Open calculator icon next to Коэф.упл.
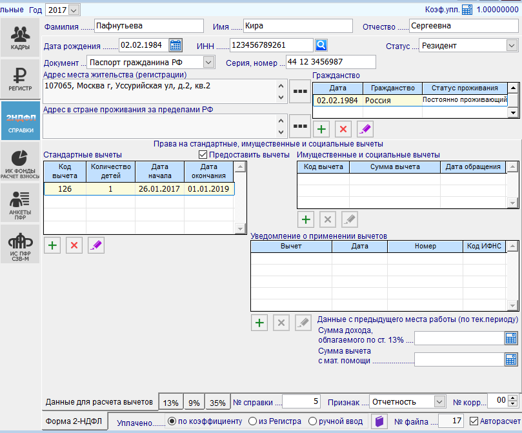The width and height of the screenshot is (522, 433). tap(467, 10)
